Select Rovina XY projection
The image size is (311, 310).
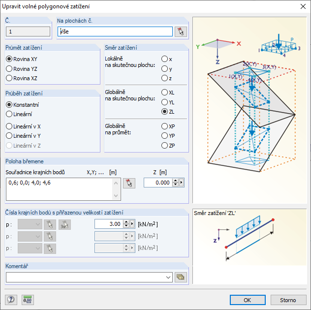22,59
